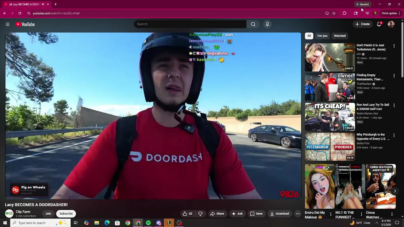Open Gemini in Chrome
The width and height of the screenshot is (404, 227).
(x=362, y=4)
